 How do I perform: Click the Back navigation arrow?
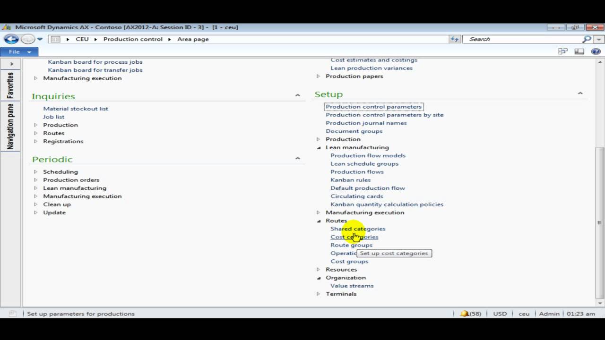(11, 39)
